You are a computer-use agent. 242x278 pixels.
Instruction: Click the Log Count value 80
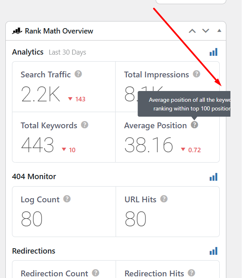[x=32, y=219]
